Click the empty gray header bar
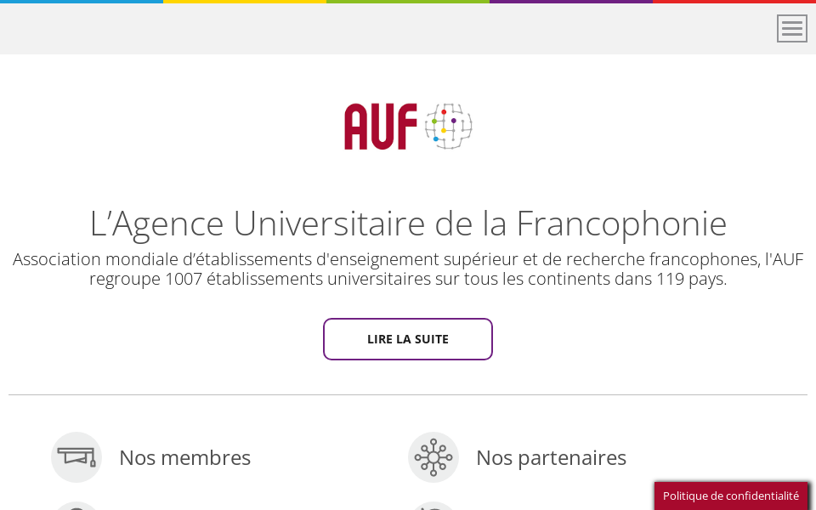This screenshot has height=510, width=816. tap(382, 29)
